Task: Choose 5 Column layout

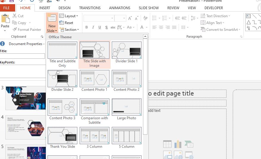Action: tap(127, 138)
